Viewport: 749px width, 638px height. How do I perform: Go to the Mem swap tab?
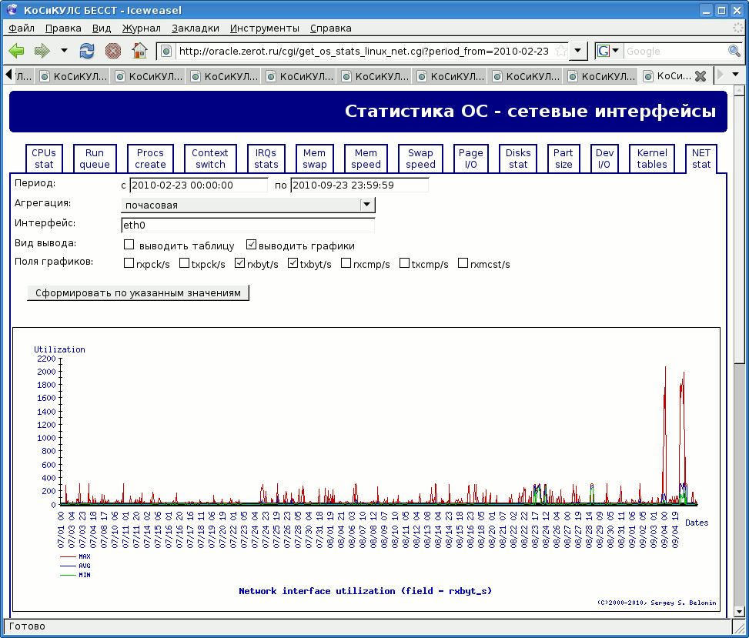pos(314,159)
